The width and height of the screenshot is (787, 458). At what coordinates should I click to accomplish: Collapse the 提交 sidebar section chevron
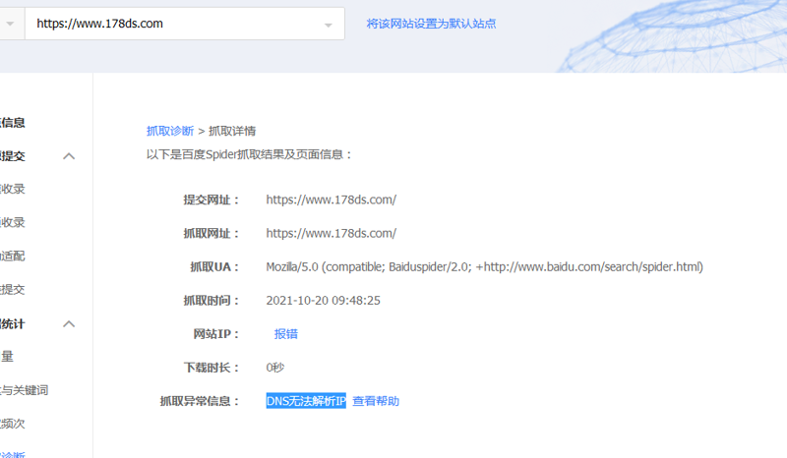point(69,156)
